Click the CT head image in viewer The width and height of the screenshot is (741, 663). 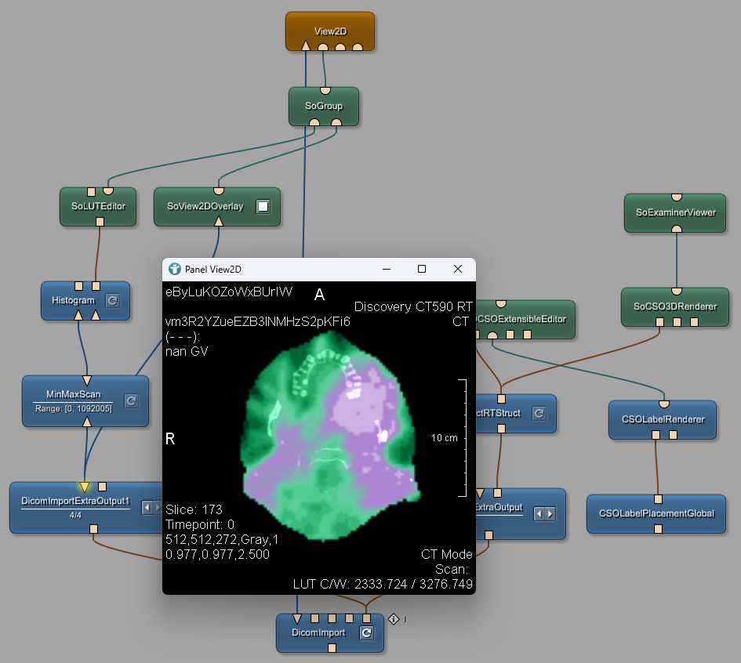(x=329, y=439)
